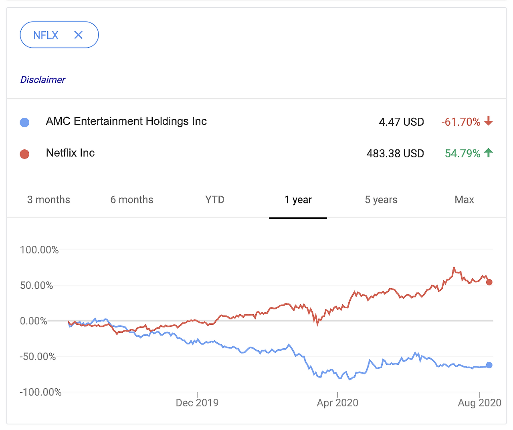Remove the NFLX comparison chip

pyautogui.click(x=79, y=35)
